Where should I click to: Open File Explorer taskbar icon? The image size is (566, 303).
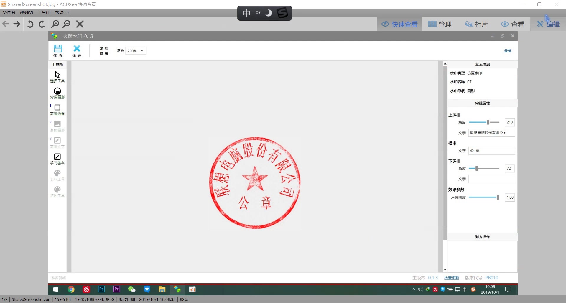[x=162, y=289]
